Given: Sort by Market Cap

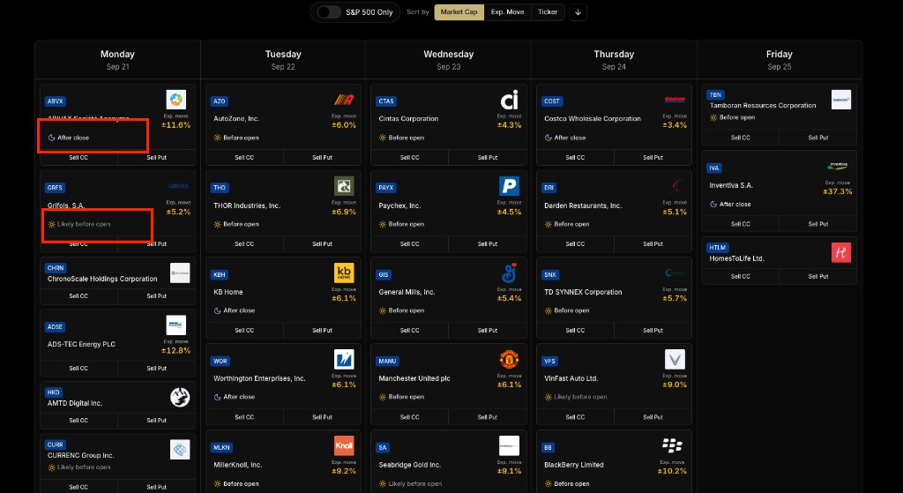Looking at the screenshot, I should click(x=459, y=12).
